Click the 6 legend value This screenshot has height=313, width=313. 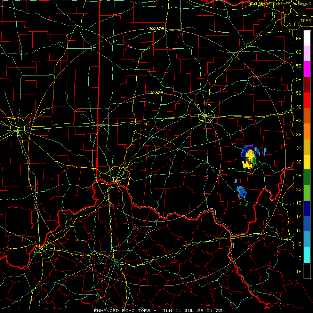(300, 244)
